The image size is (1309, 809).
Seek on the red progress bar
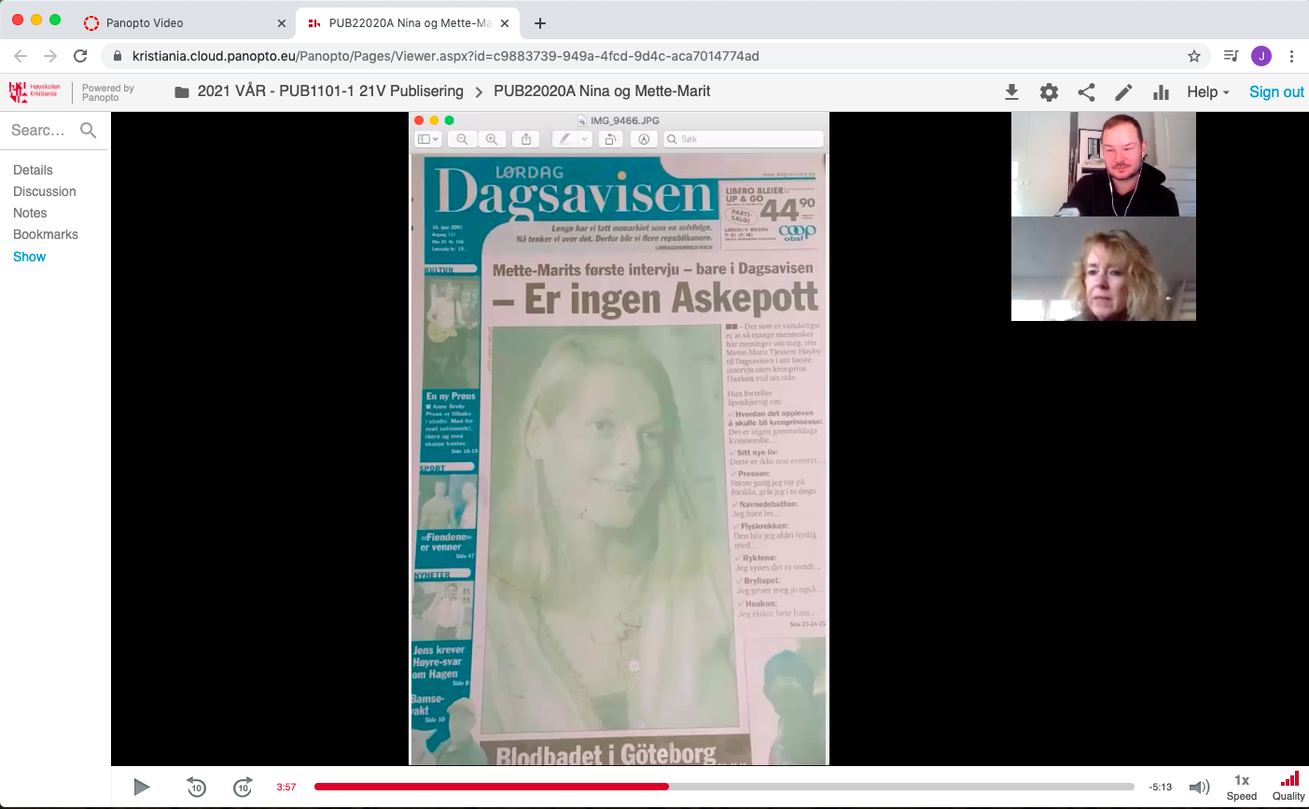point(724,787)
